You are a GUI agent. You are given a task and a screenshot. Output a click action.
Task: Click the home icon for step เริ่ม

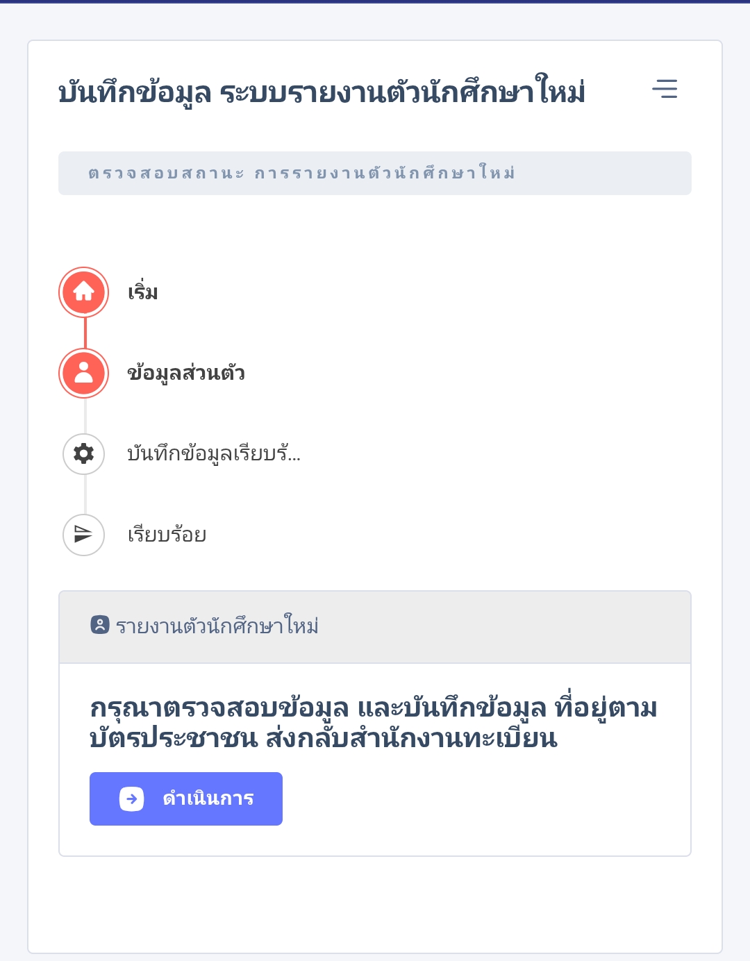pos(84,292)
